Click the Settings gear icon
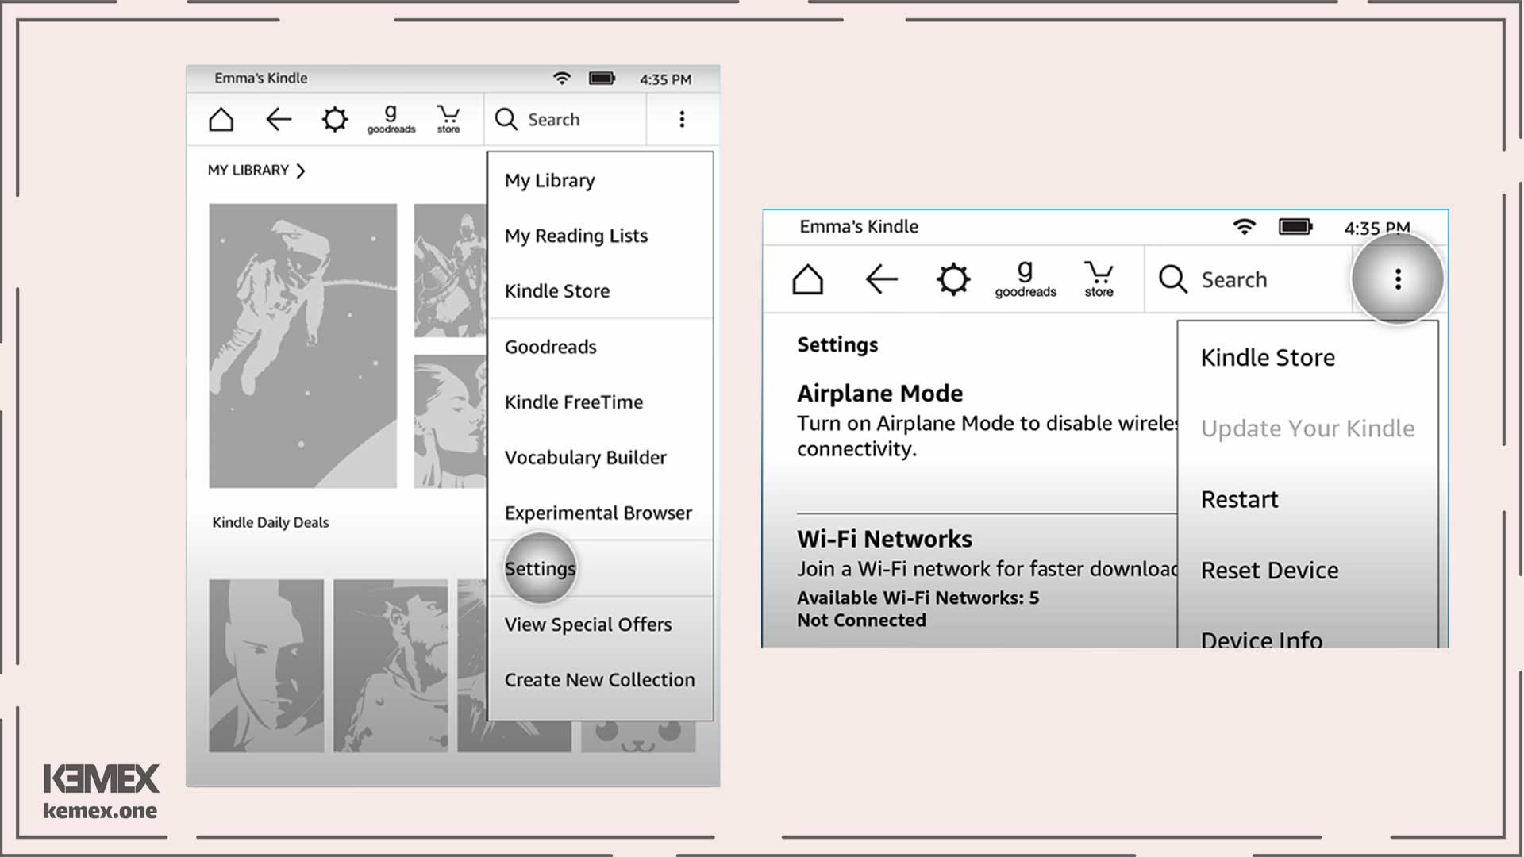Image resolution: width=1524 pixels, height=857 pixels. click(335, 118)
